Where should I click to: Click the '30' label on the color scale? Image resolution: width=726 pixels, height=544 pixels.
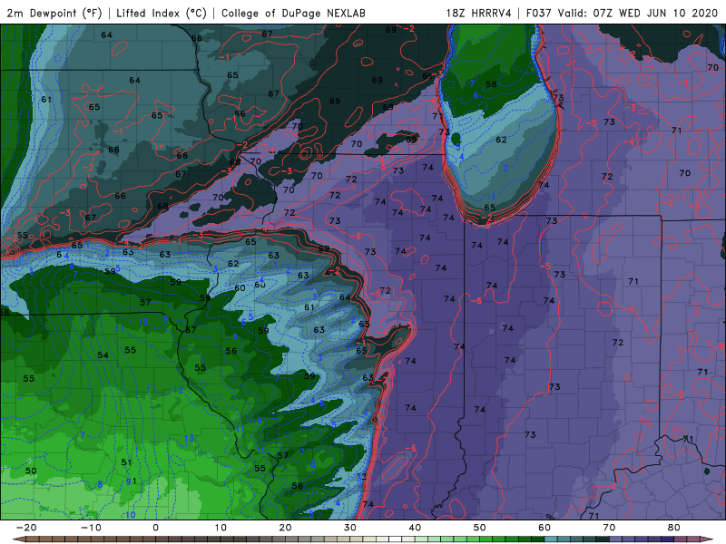(x=350, y=528)
